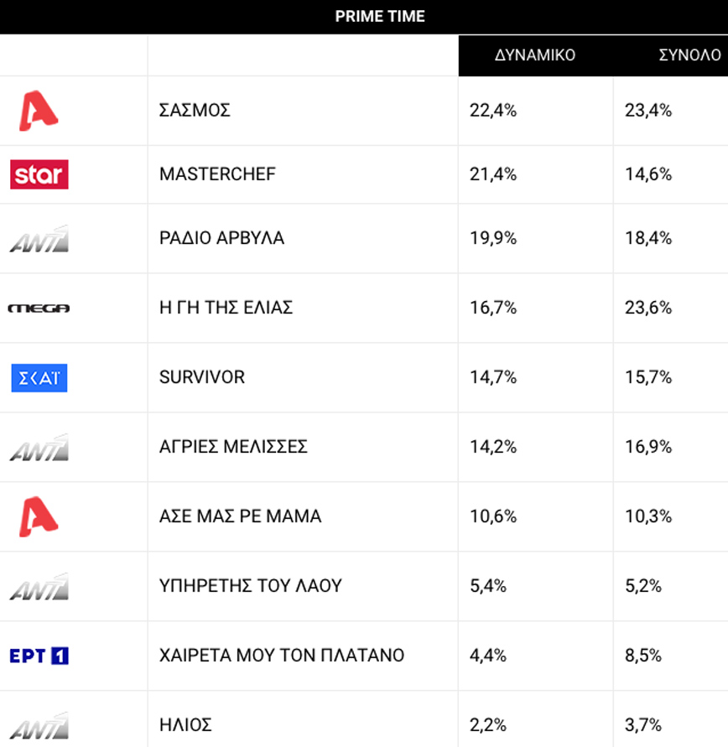The height and width of the screenshot is (747, 728).
Task: Open the MASTERCHEF program name
Action: (x=217, y=174)
